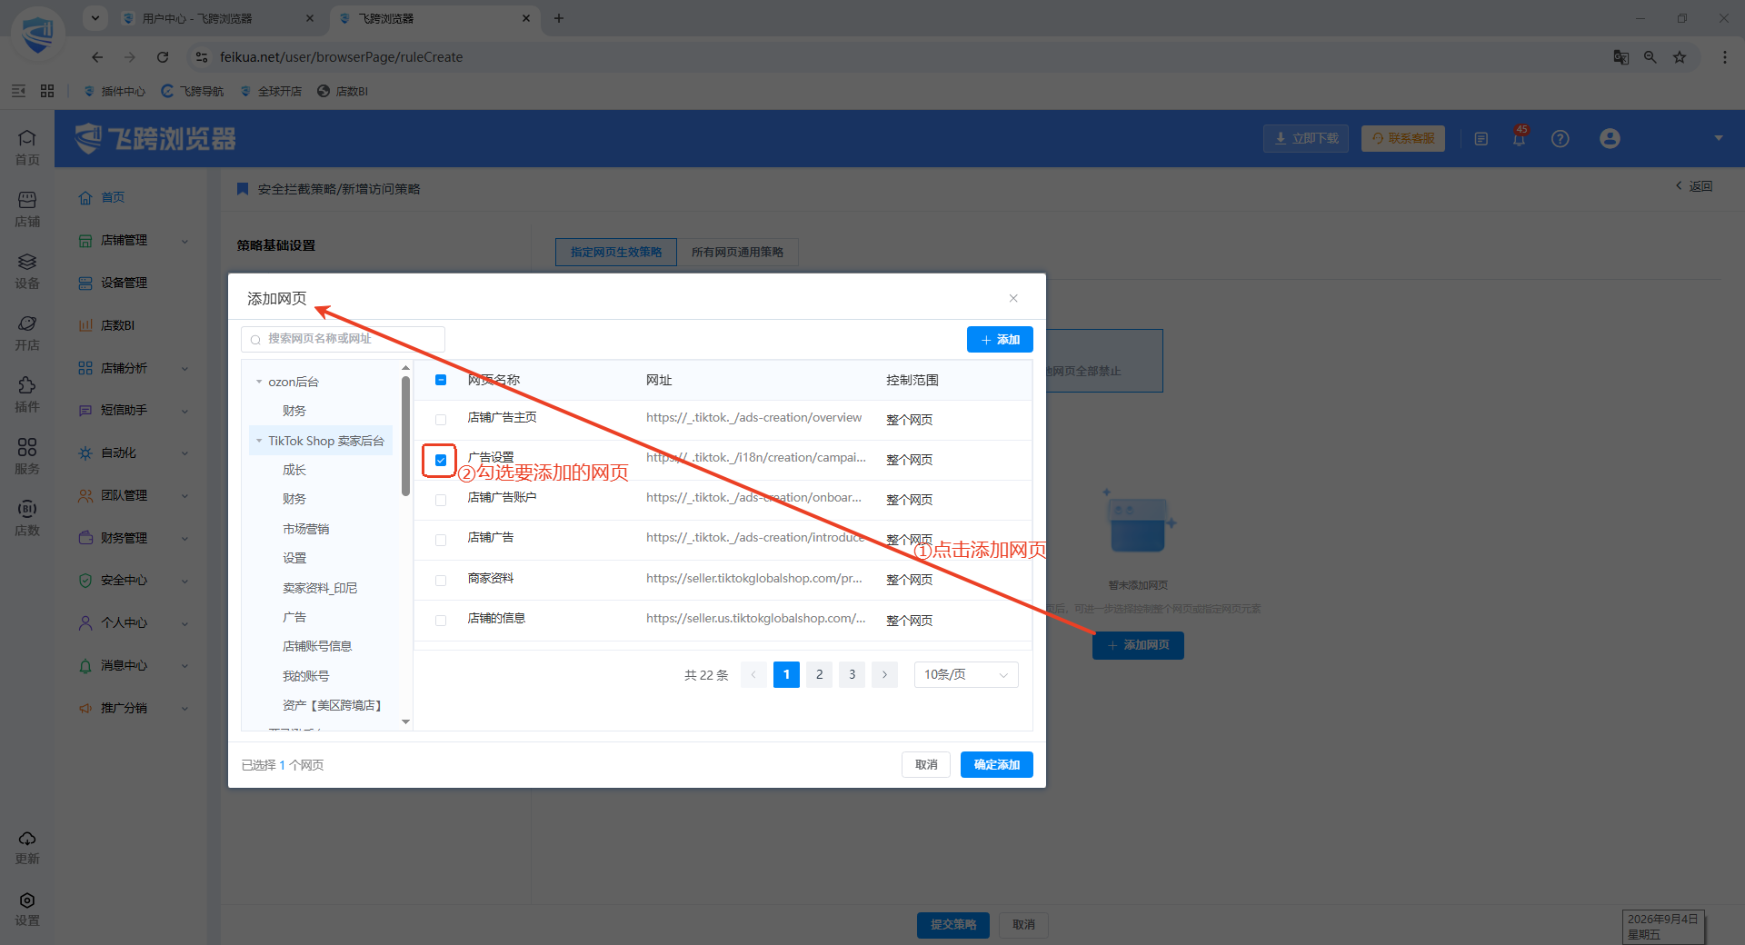Expand the 自动化 menu
Image resolution: width=1745 pixels, height=945 pixels.
(x=133, y=453)
